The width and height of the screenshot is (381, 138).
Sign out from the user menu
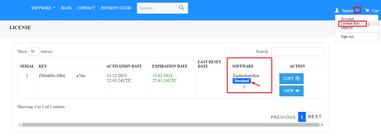pos(347,36)
